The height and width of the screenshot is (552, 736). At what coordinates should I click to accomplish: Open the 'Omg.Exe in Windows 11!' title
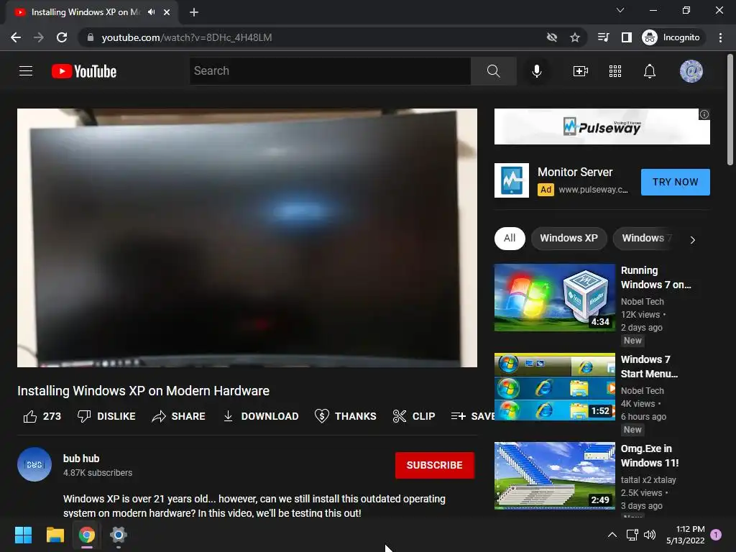[650, 456]
